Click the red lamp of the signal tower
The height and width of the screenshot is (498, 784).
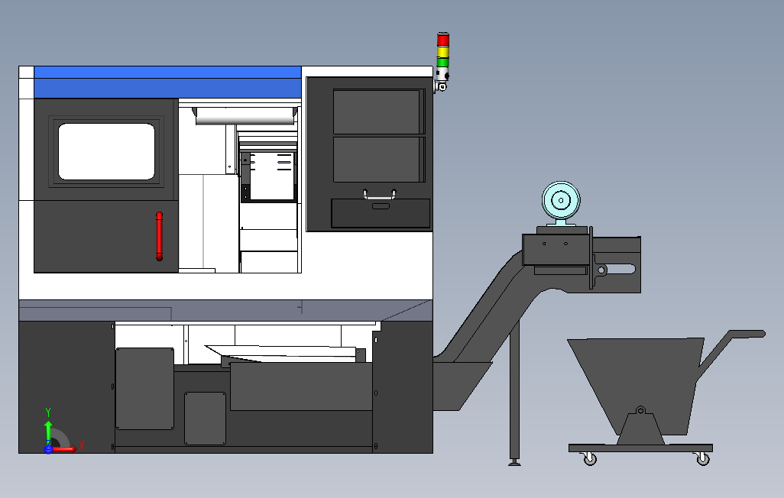point(443,40)
